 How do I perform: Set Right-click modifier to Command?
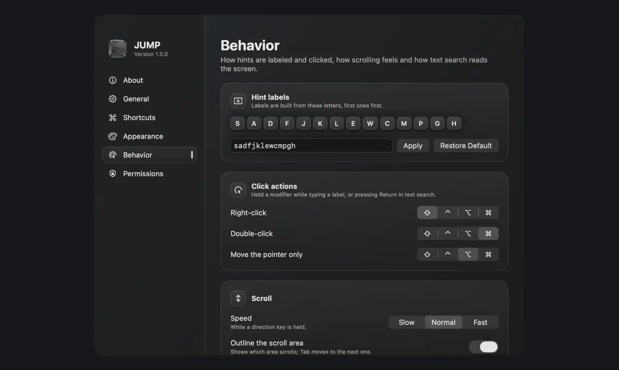click(x=488, y=213)
